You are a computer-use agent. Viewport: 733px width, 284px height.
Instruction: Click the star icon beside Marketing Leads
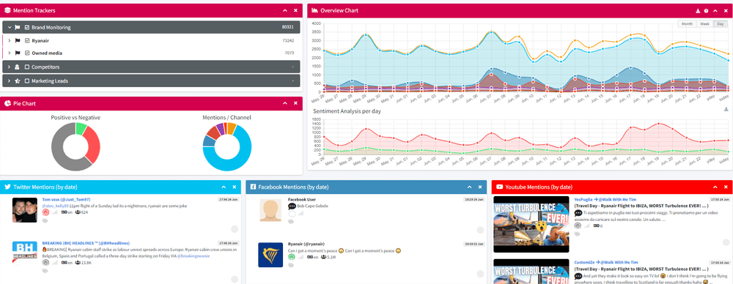[x=18, y=81]
